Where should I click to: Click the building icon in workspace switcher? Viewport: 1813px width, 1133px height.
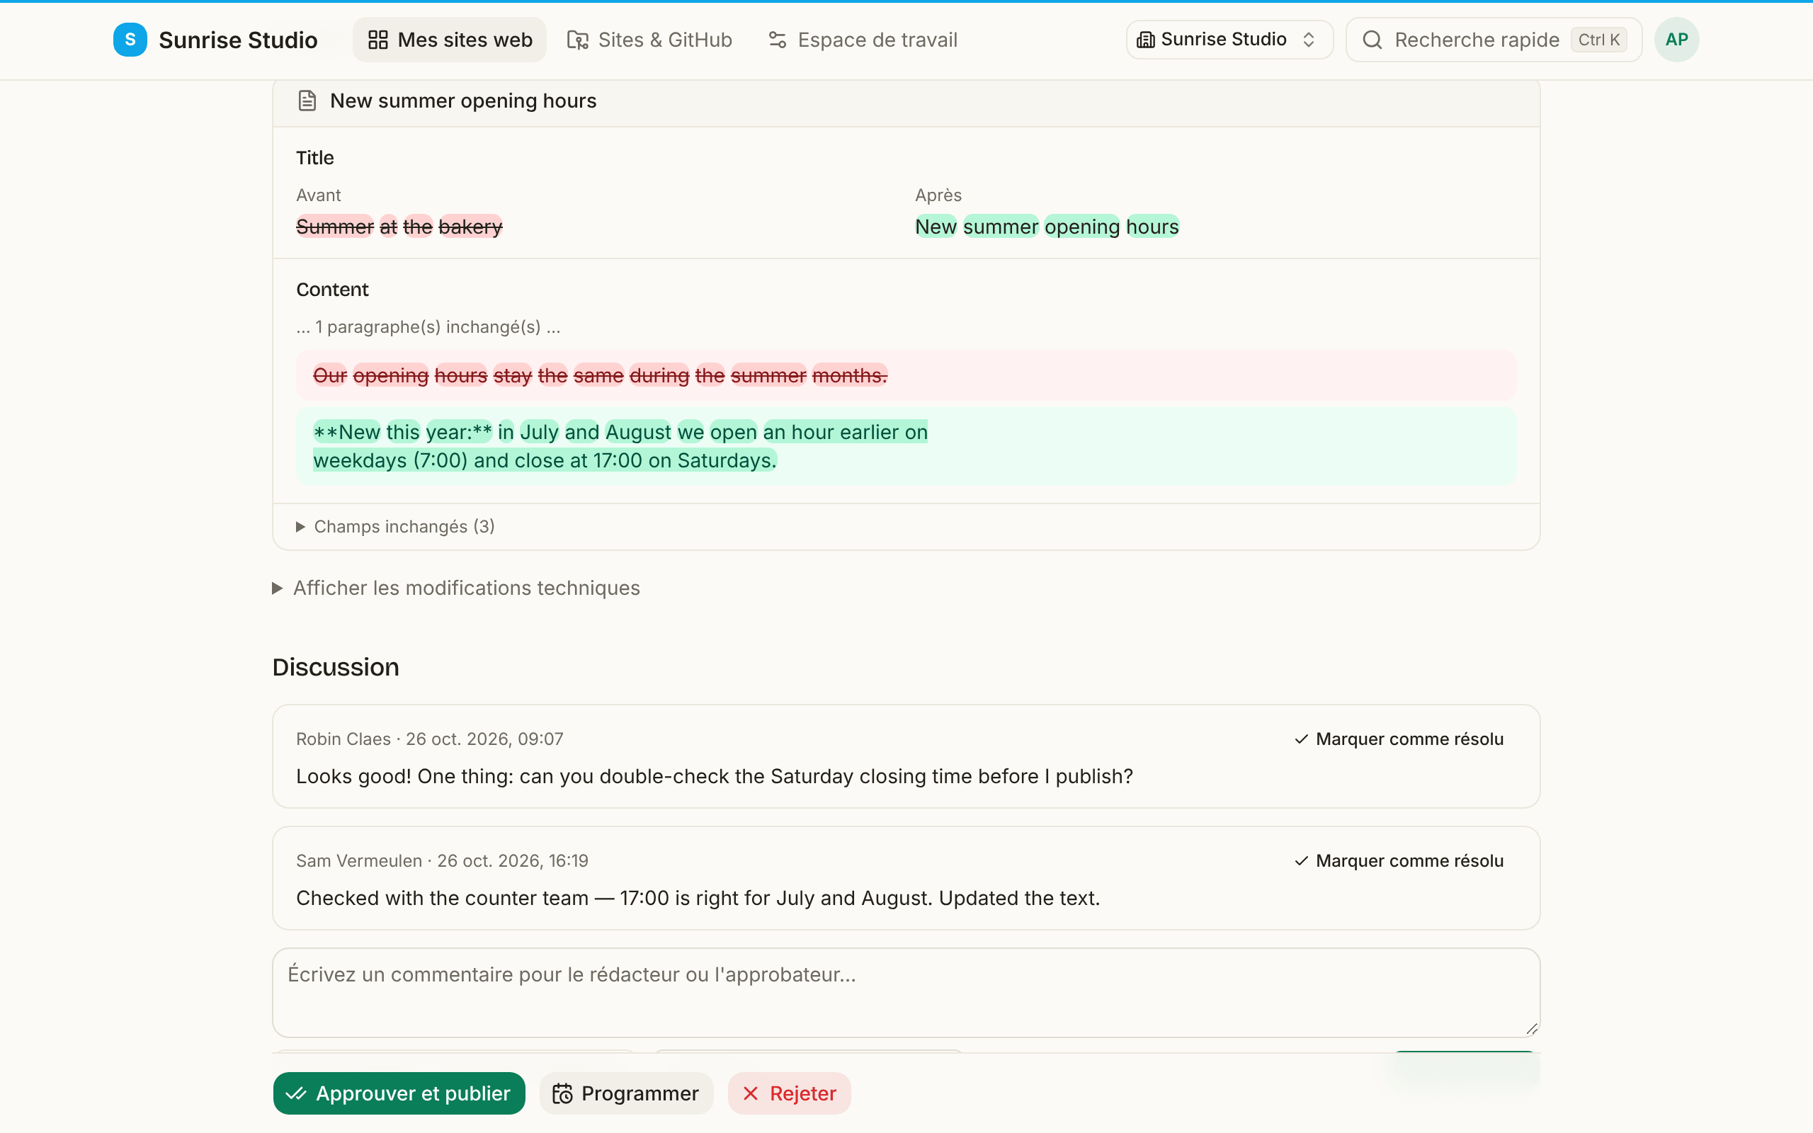pos(1145,40)
